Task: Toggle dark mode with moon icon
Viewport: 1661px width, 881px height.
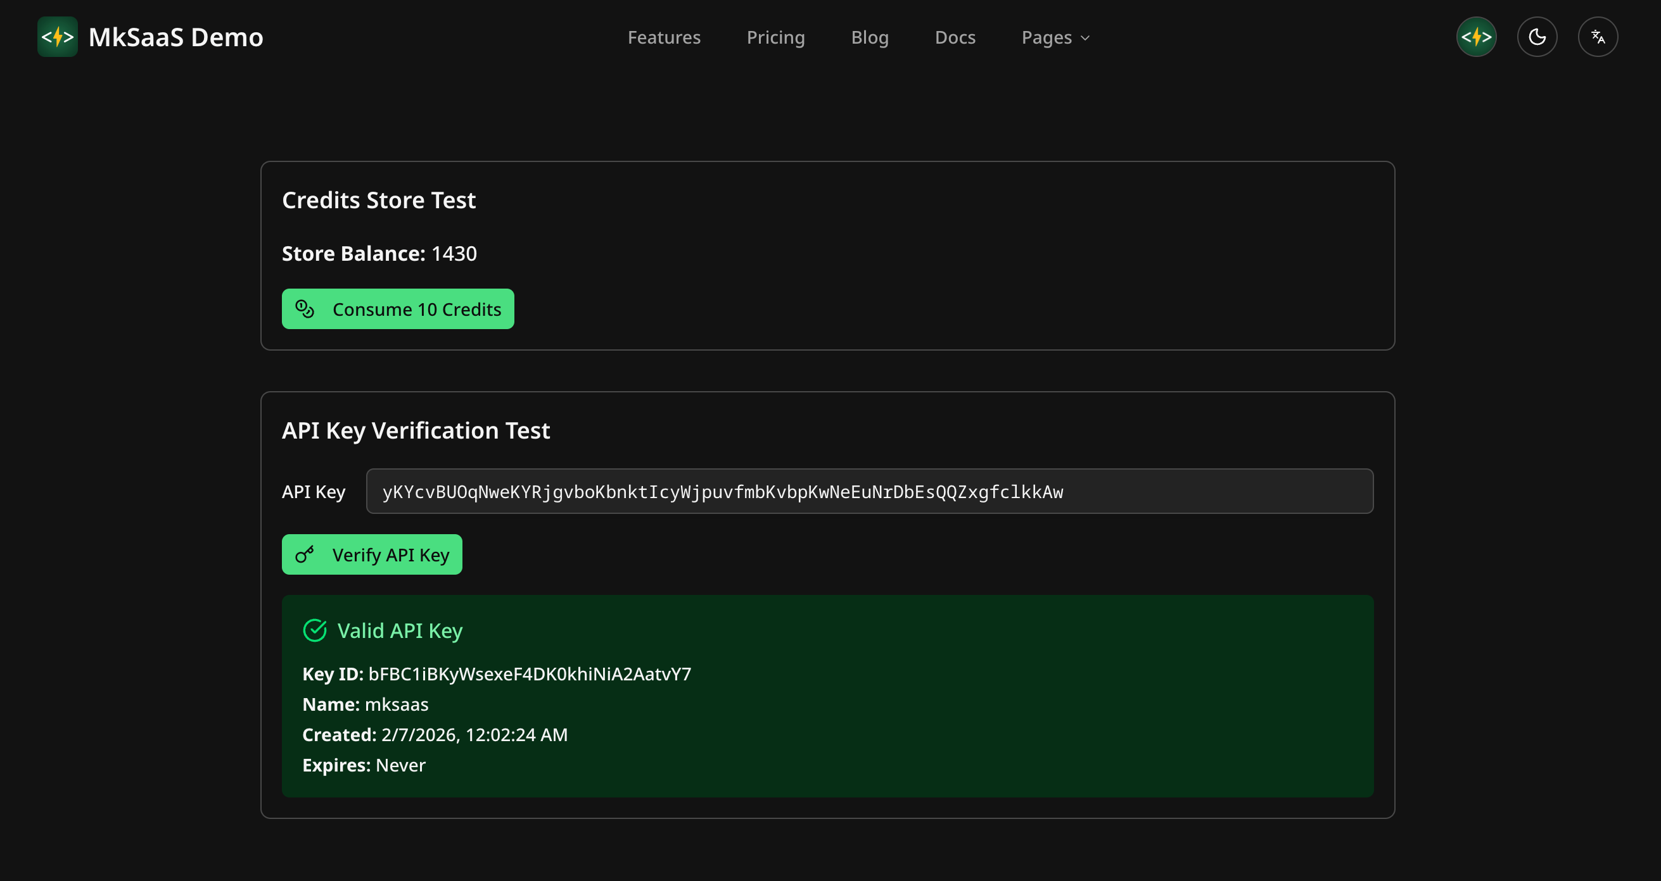Action: (x=1537, y=37)
